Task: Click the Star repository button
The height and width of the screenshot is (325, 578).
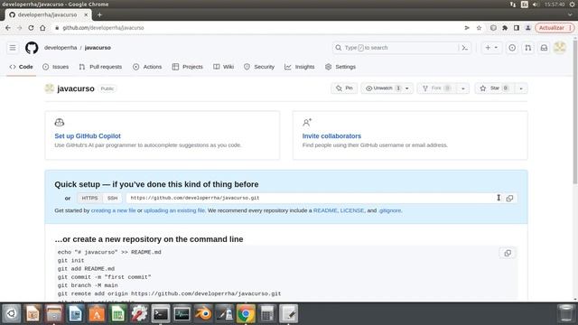Action: (495, 88)
